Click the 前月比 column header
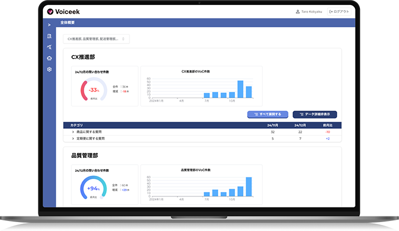 coord(328,125)
